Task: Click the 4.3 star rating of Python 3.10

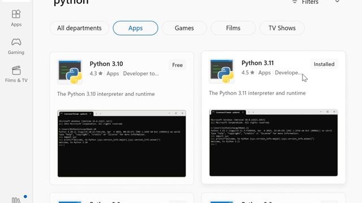Action: [x=96, y=74]
